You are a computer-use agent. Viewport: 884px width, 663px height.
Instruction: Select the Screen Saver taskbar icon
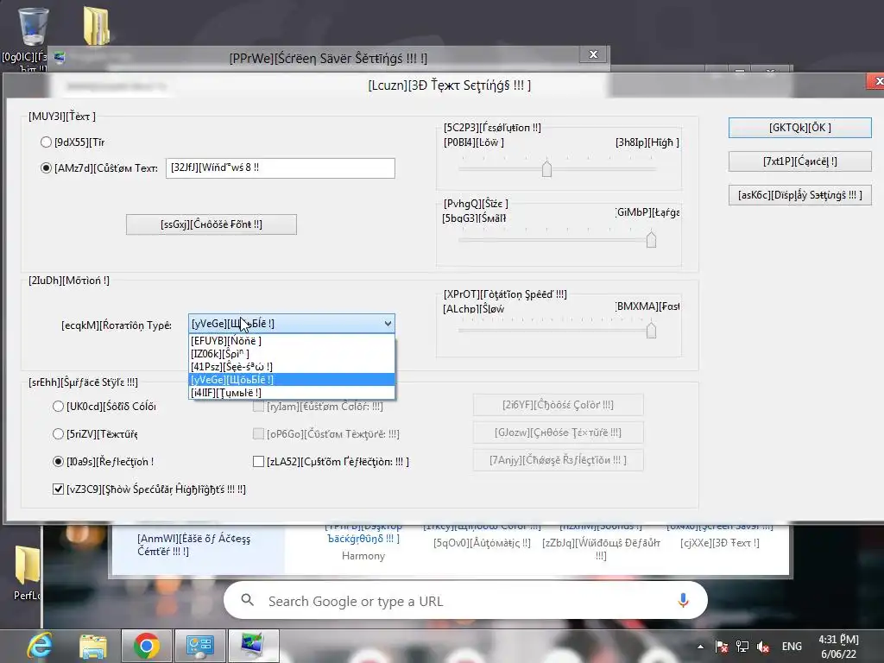coord(253,646)
